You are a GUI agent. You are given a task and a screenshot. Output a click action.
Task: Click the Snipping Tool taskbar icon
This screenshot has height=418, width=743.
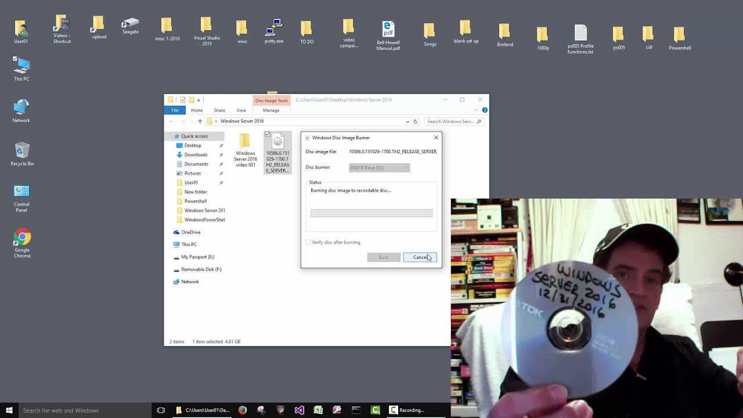261,410
